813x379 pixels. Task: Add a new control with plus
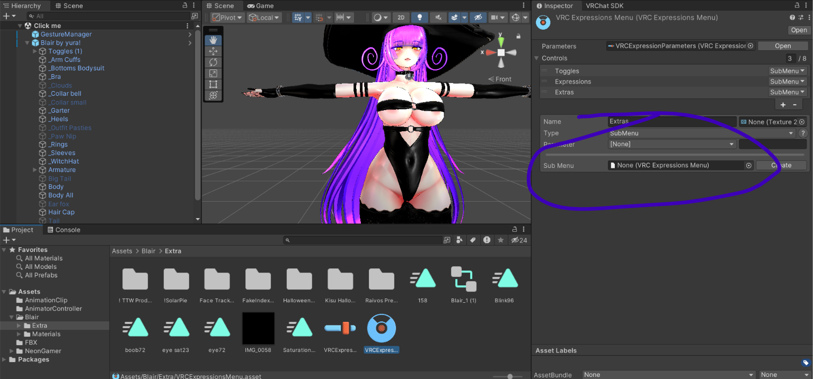(x=783, y=105)
